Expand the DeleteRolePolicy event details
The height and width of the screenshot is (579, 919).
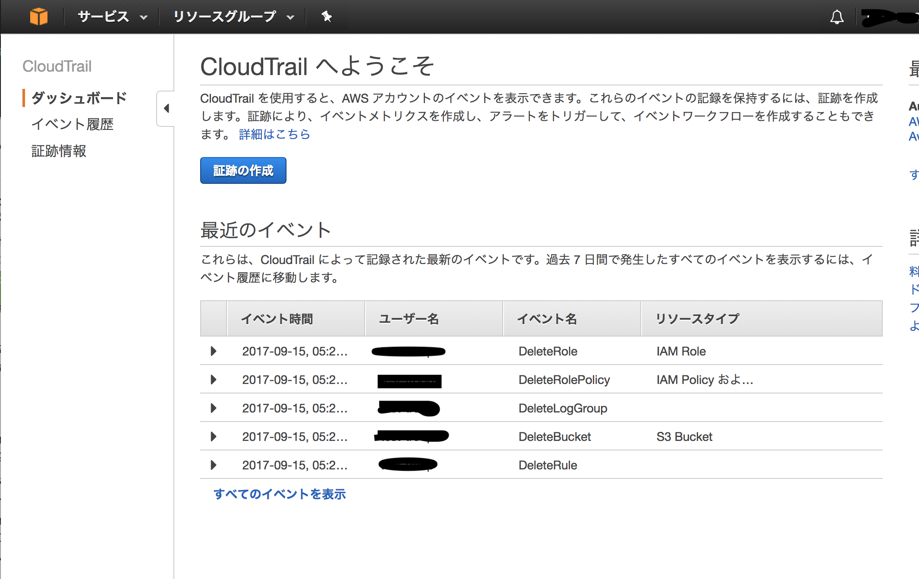click(213, 380)
